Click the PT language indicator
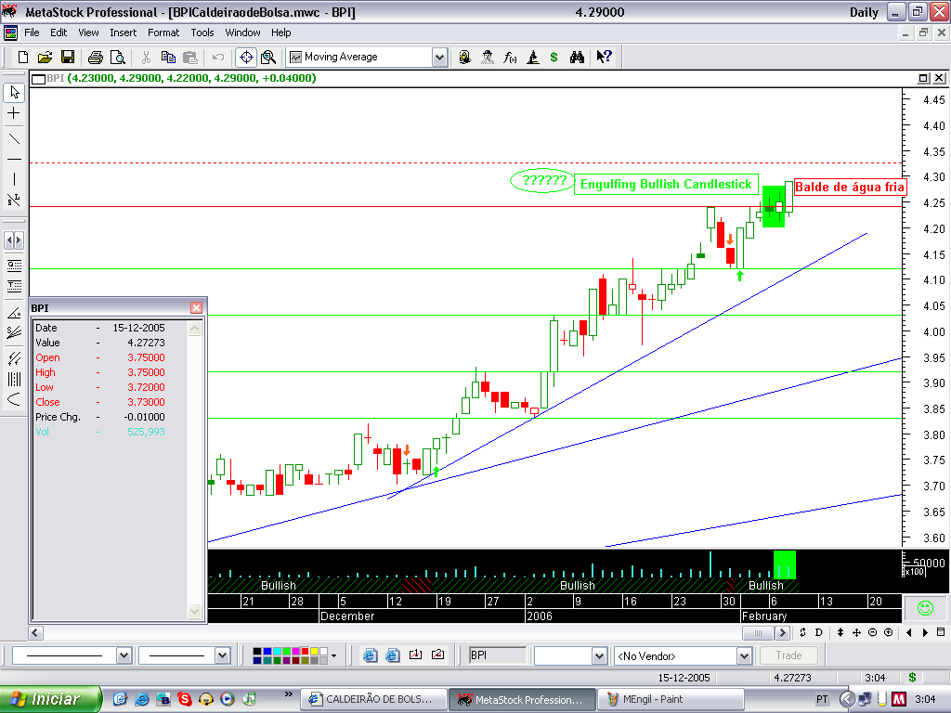 pos(822,700)
